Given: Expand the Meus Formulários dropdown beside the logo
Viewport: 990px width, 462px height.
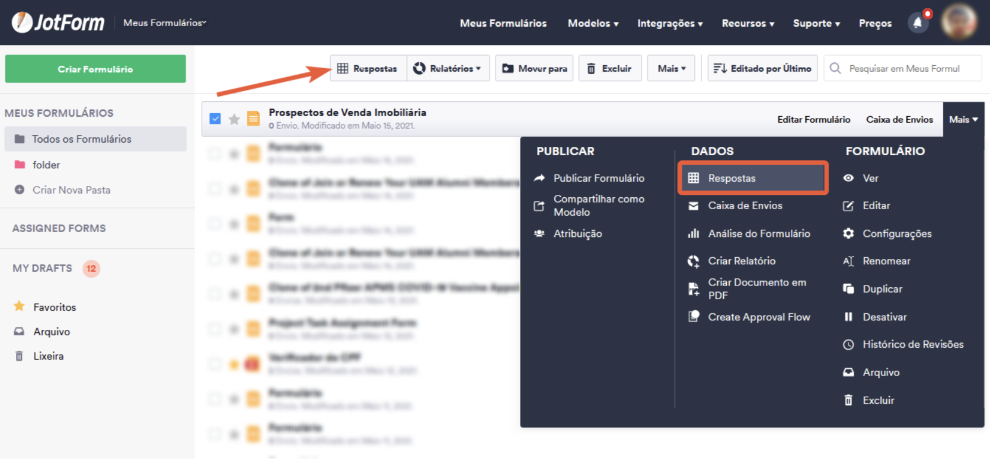Looking at the screenshot, I should [x=165, y=23].
